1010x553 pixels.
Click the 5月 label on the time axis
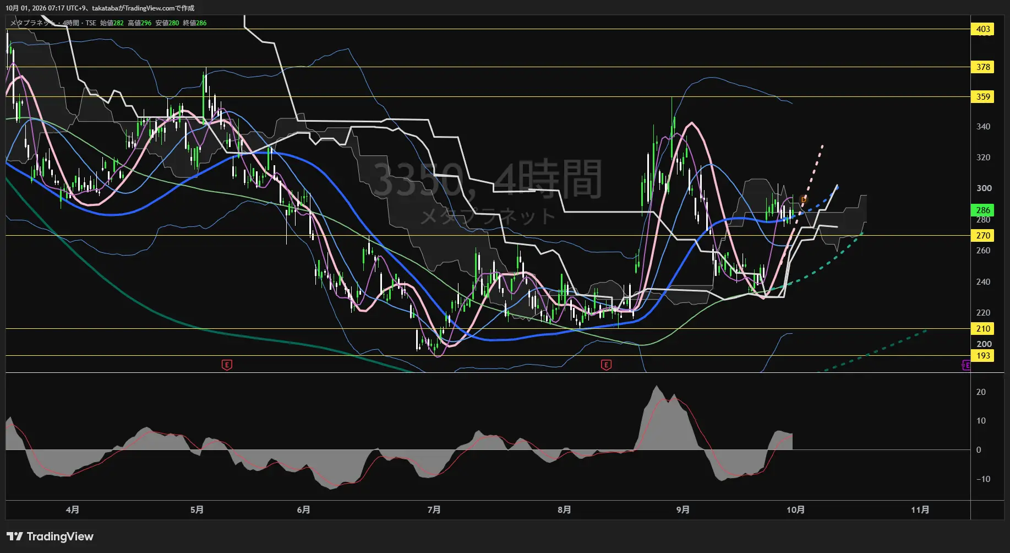pos(197,510)
